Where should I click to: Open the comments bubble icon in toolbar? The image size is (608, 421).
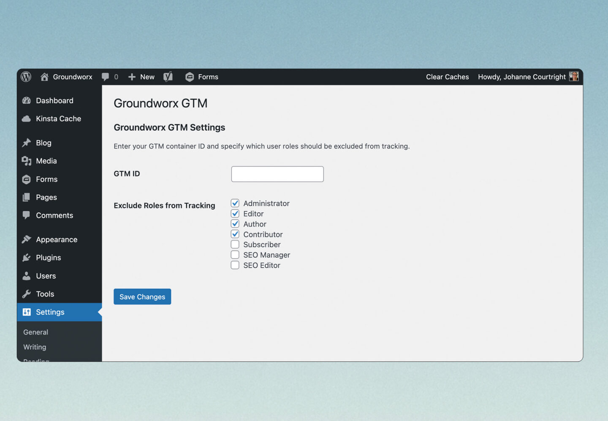tap(106, 77)
